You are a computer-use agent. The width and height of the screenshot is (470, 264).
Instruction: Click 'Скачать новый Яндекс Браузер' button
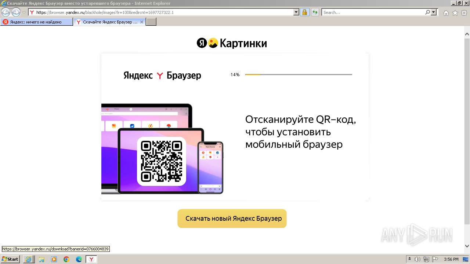pos(232,219)
